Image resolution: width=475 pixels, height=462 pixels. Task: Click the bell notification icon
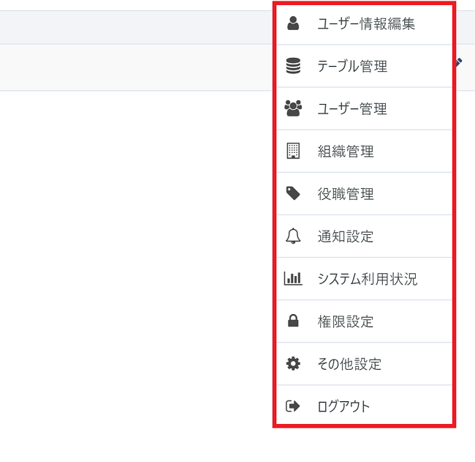(293, 236)
